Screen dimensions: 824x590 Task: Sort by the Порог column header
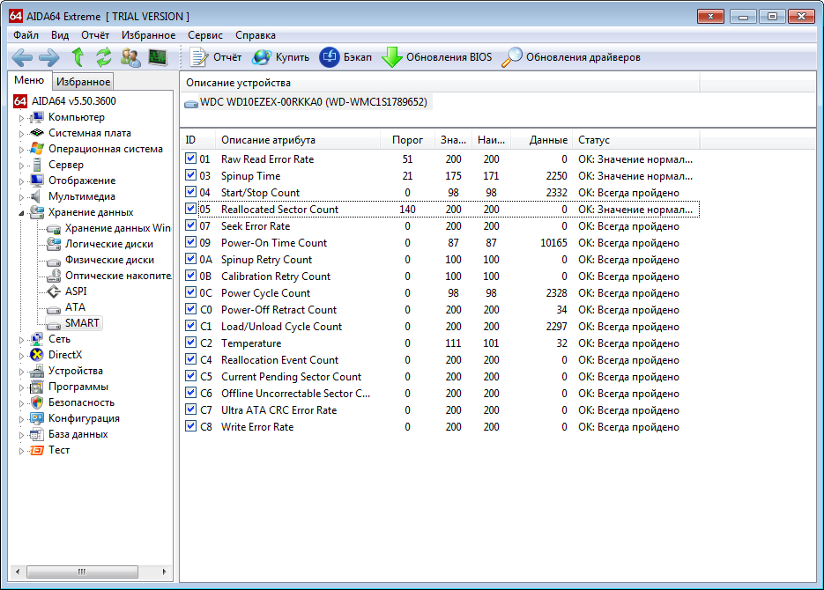point(407,140)
